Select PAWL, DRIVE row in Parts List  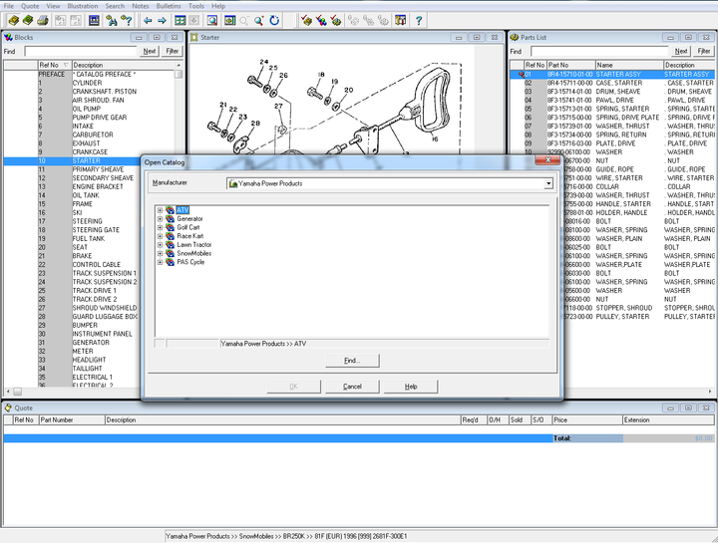pyautogui.click(x=612, y=101)
